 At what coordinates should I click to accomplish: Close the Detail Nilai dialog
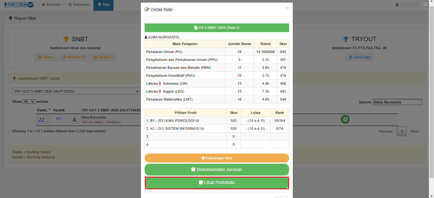coord(287,8)
